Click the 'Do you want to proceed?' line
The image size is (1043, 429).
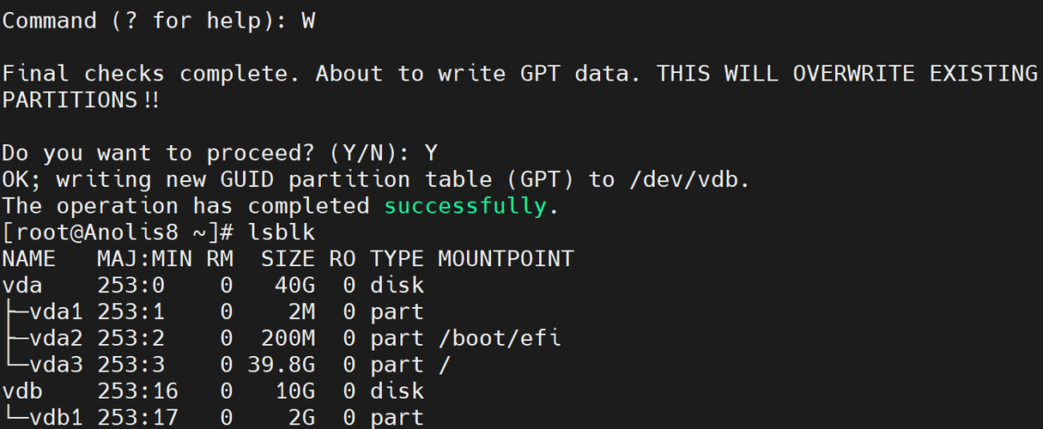pos(220,154)
